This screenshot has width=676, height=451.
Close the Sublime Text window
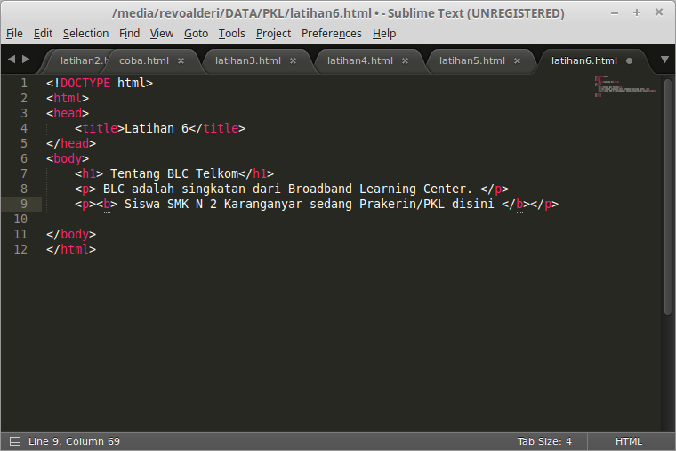659,12
